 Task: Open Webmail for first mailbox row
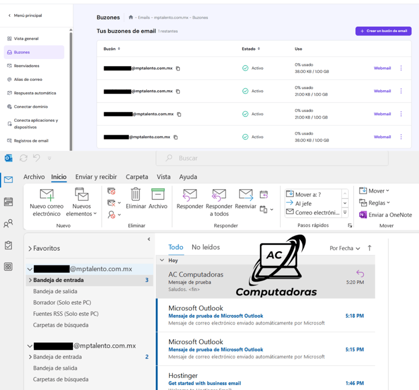382,68
